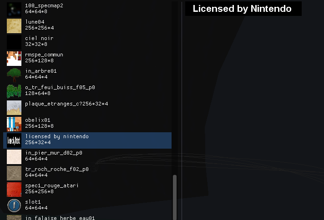Select the 'licensed by nintendo' row text
This screenshot has height=220, width=324.
[57, 136]
